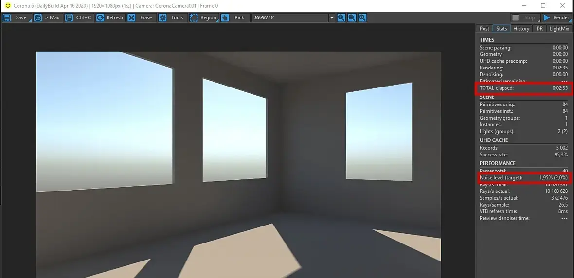Open the DR tab
This screenshot has height=278, width=574.
pyautogui.click(x=539, y=29)
